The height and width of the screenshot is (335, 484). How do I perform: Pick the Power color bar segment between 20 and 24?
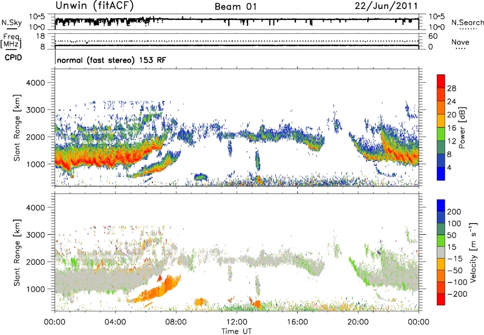click(441, 108)
